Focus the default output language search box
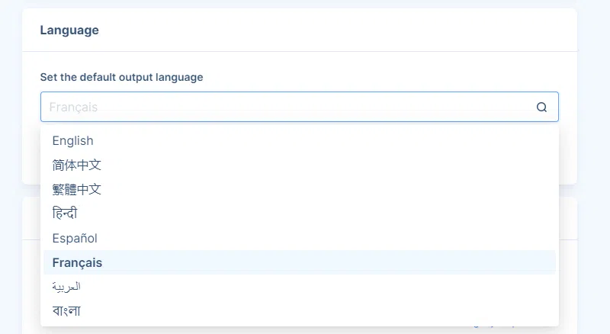The height and width of the screenshot is (334, 610). point(290,108)
